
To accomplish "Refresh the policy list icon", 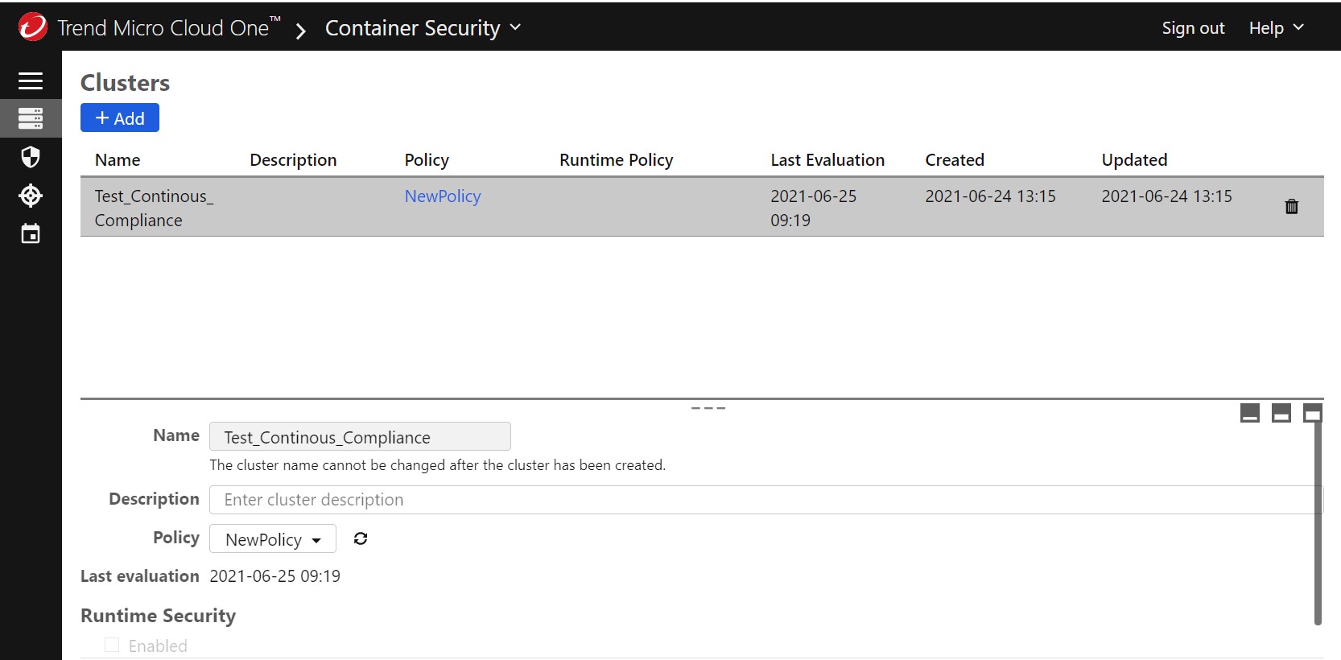I will (x=361, y=538).
